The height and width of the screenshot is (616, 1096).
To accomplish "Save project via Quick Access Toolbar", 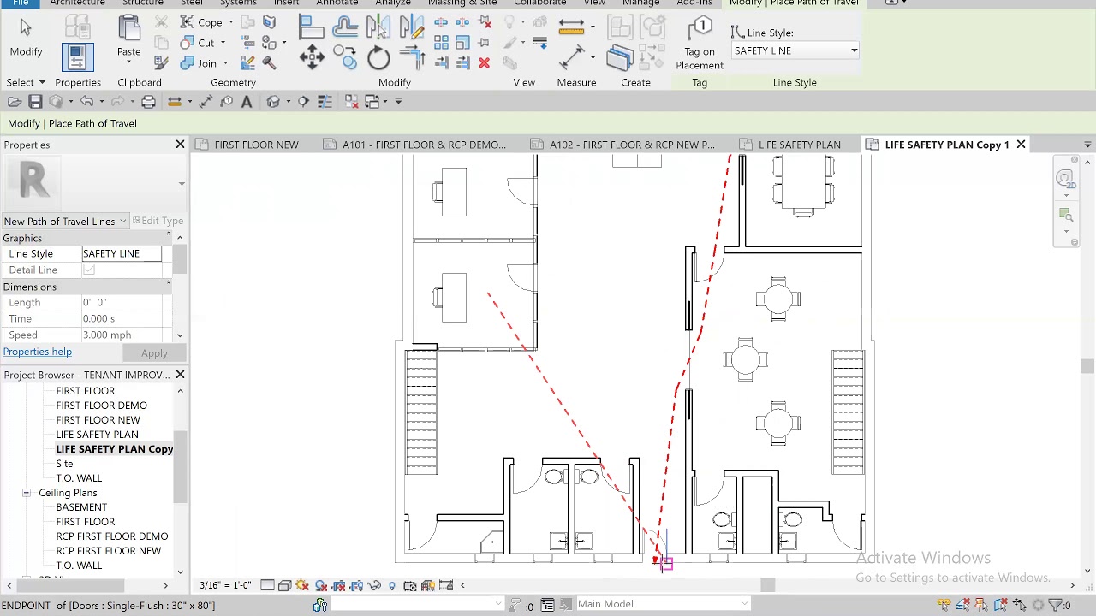I will 35,102.
